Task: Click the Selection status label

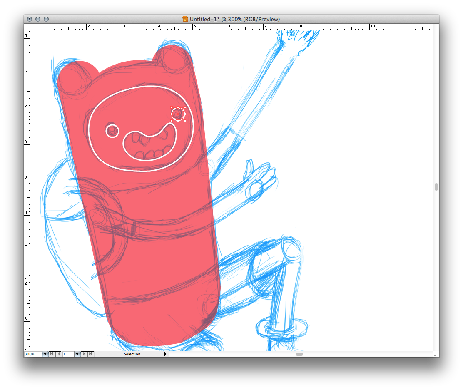Action: (132, 354)
